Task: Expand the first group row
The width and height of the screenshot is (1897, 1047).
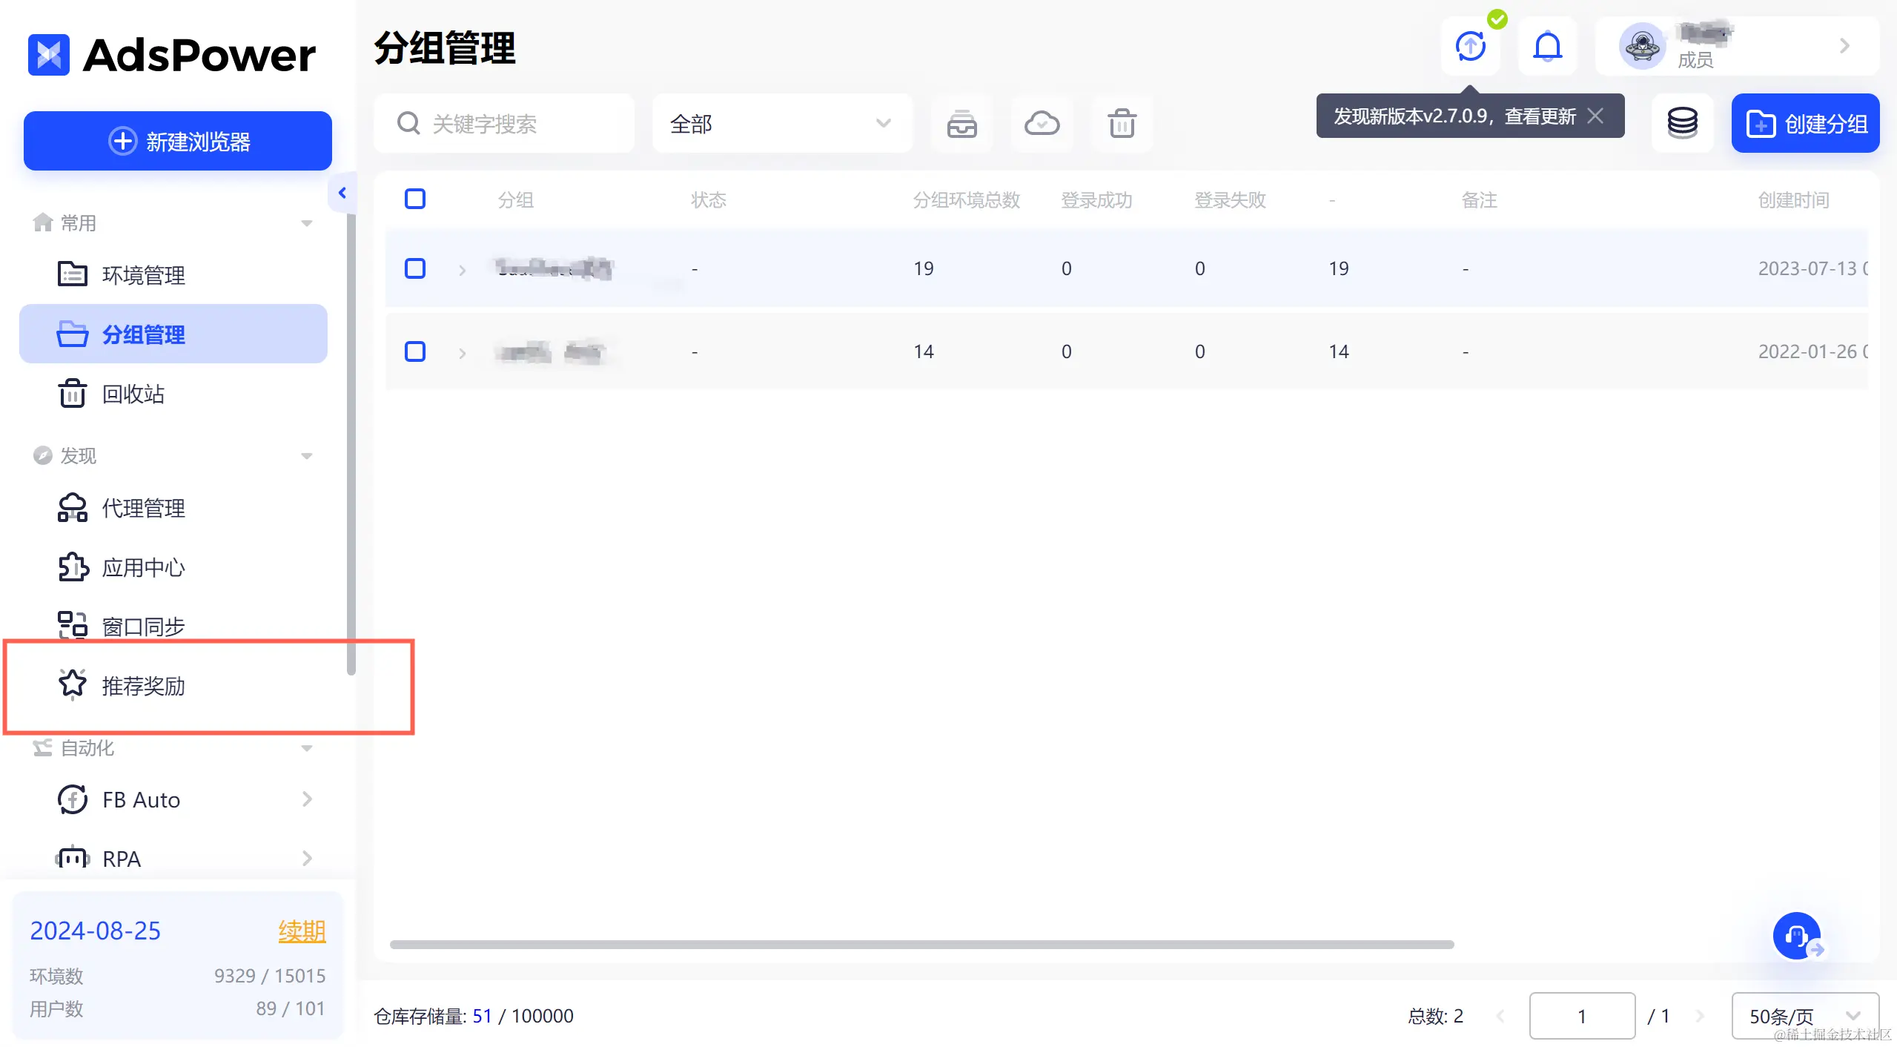Action: click(x=462, y=270)
